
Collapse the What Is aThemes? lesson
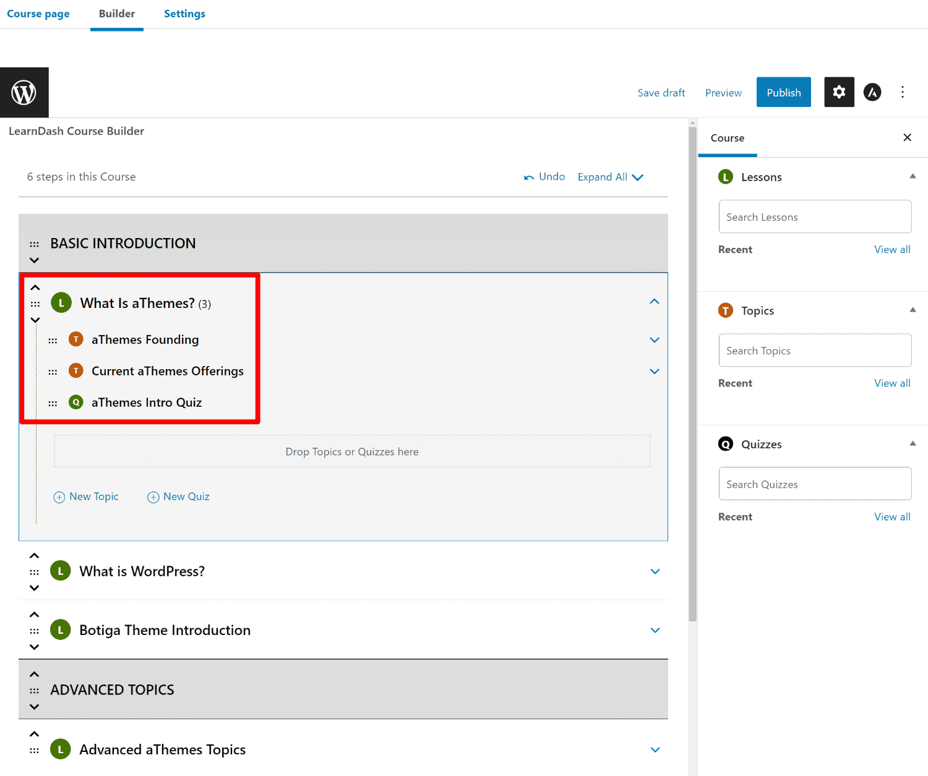(655, 302)
